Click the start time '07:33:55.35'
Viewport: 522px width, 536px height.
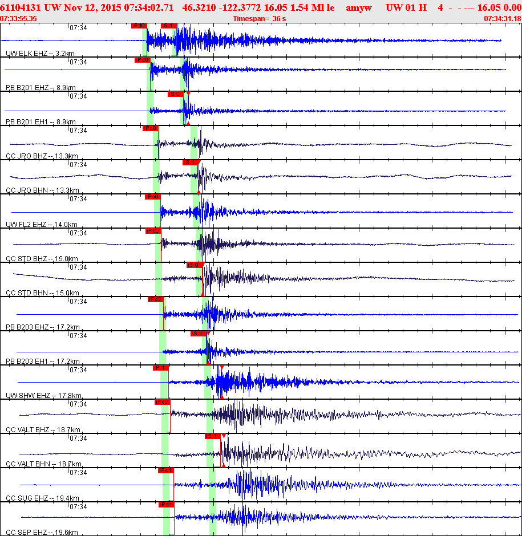[18, 18]
